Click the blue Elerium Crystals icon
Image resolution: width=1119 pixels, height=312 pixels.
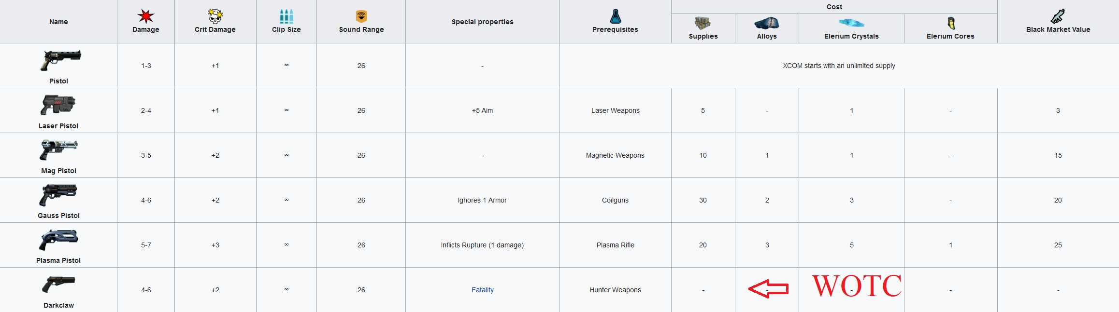tap(851, 23)
